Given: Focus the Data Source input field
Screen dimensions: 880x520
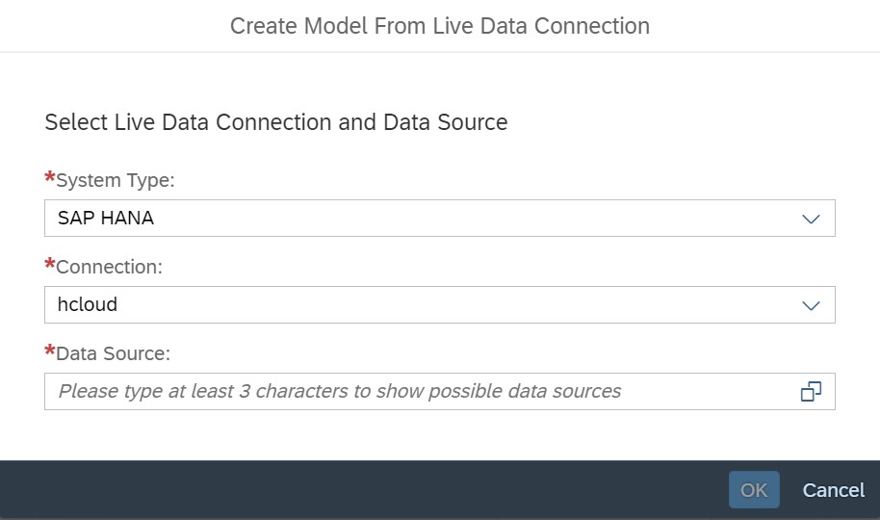Looking at the screenshot, I should pyautogui.click(x=440, y=391).
